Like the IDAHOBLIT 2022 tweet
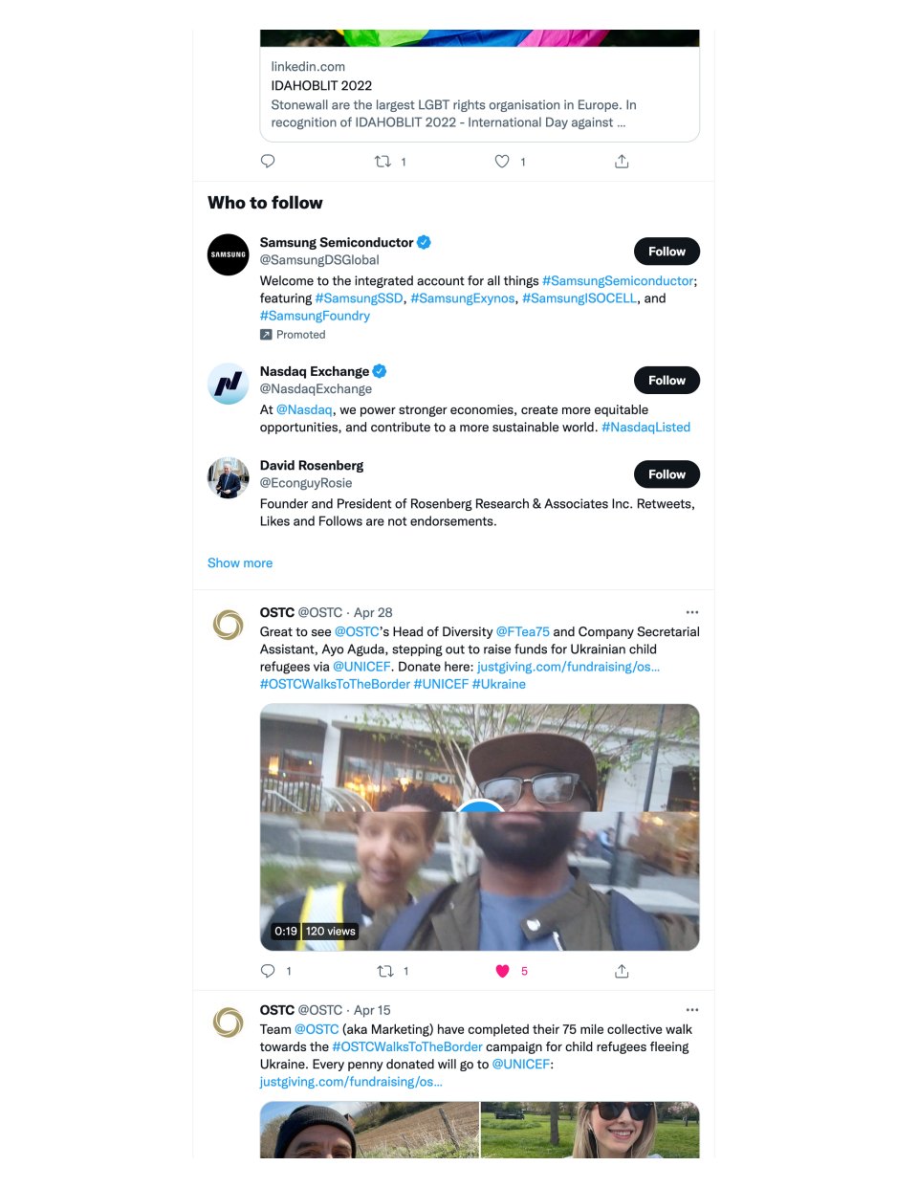This screenshot has height=1188, width=918. [x=502, y=162]
